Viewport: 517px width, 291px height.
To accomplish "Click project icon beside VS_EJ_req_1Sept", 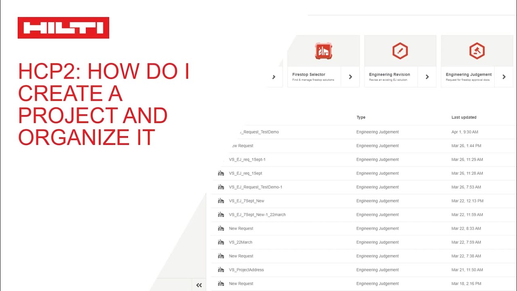I will (x=221, y=173).
